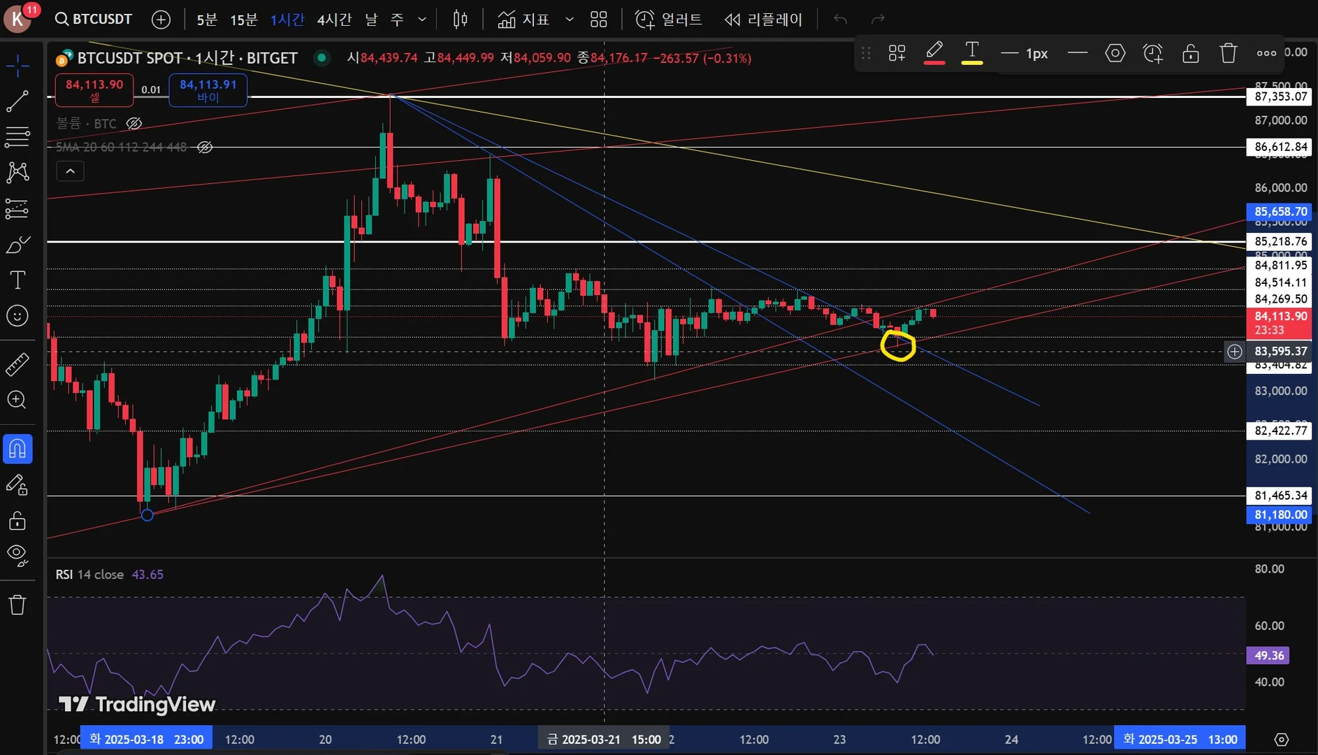
Task: Toggle magnet mode on the left sidebar
Action: [x=17, y=449]
